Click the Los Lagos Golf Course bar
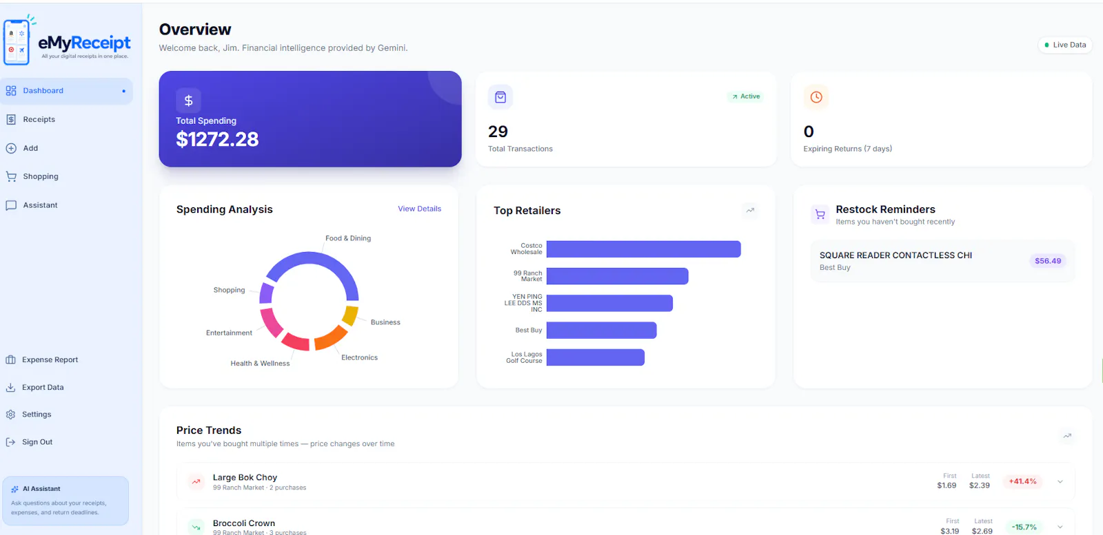The image size is (1103, 535). pos(596,357)
